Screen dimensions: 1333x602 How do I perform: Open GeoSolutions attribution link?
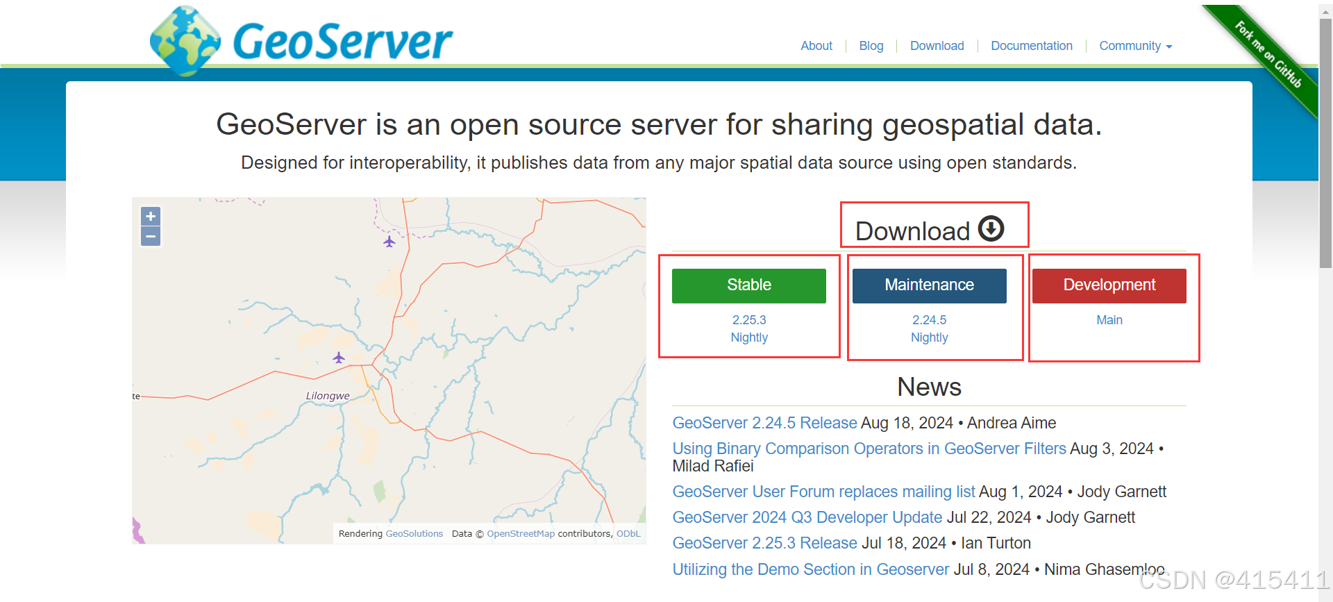414,534
